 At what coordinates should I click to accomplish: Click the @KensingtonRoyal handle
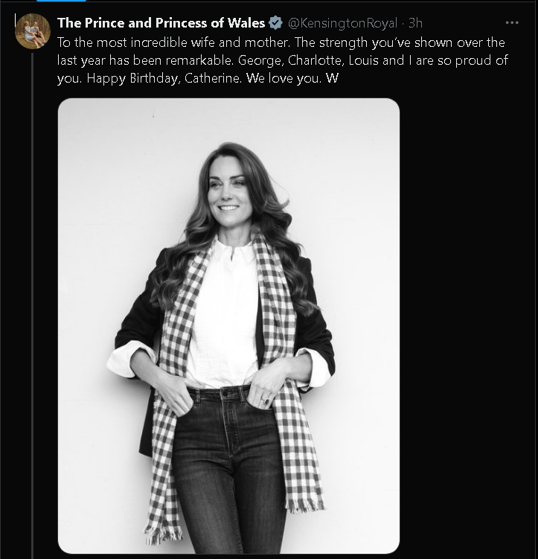coord(342,23)
